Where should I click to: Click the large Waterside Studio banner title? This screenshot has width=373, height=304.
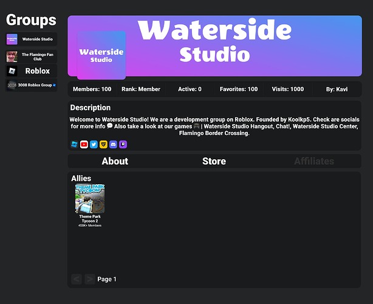(x=214, y=41)
